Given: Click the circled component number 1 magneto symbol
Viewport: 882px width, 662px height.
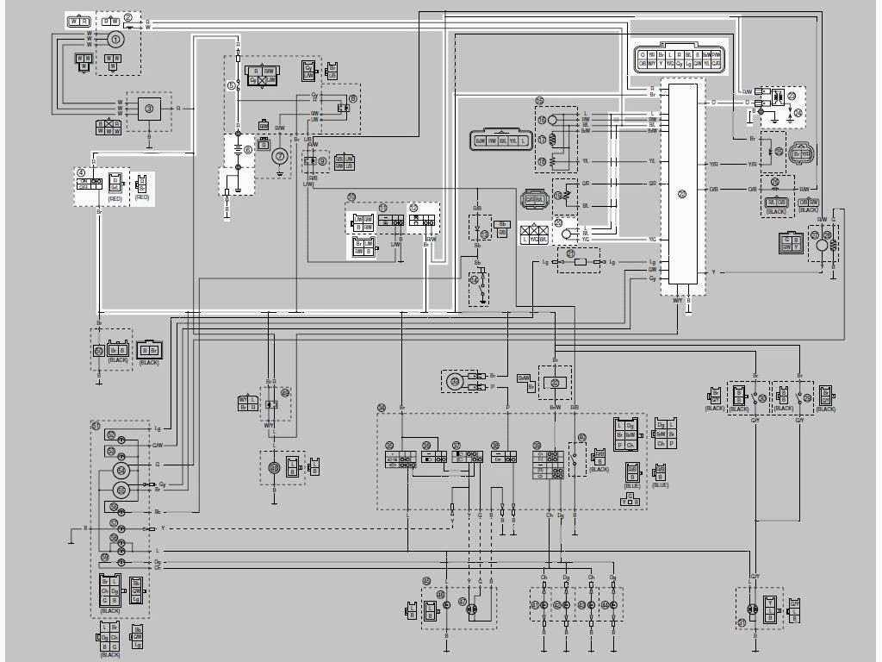Looking at the screenshot, I should (x=116, y=40).
